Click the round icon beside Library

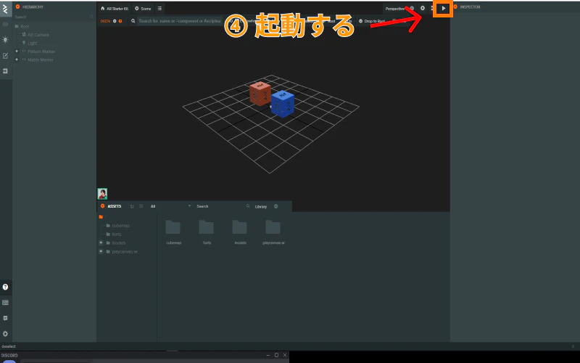[276, 206]
